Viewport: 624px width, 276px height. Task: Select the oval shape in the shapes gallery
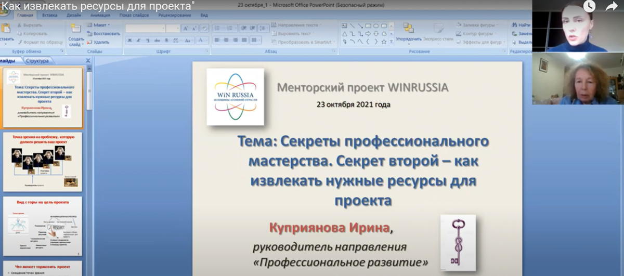376,25
